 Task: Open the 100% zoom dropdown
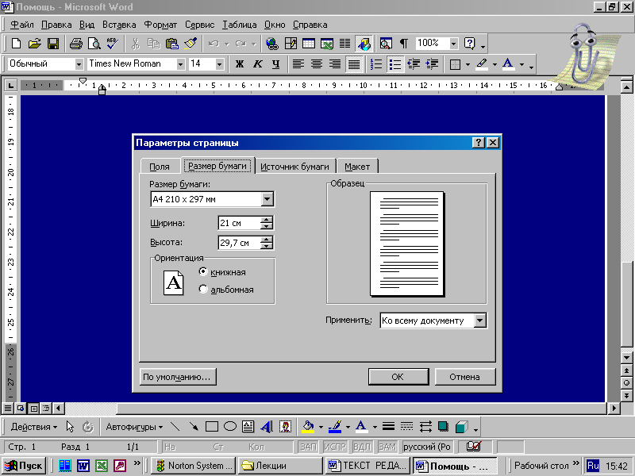(x=453, y=44)
